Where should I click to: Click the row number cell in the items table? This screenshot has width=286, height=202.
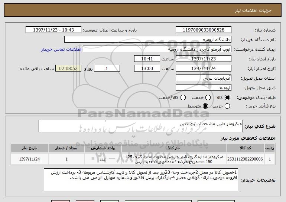pyautogui.click(x=270, y=159)
